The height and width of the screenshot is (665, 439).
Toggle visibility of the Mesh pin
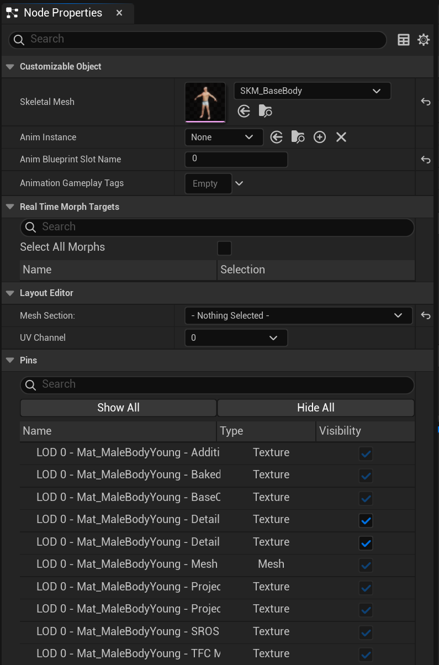(x=366, y=565)
